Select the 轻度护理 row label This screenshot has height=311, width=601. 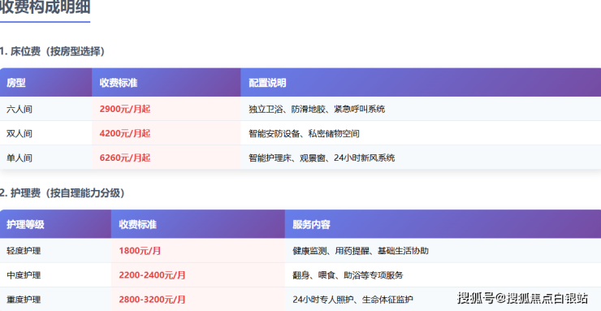24,251
